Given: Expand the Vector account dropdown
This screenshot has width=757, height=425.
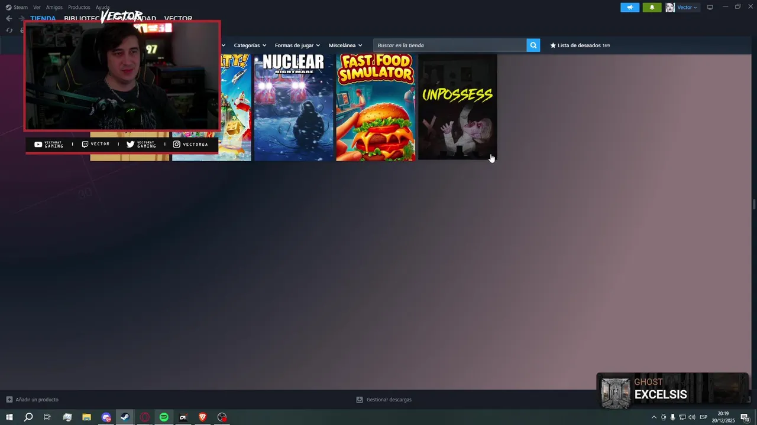Looking at the screenshot, I should (x=688, y=7).
